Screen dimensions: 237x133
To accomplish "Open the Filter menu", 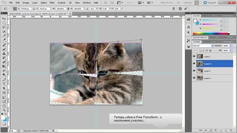I will [x=52, y=3].
